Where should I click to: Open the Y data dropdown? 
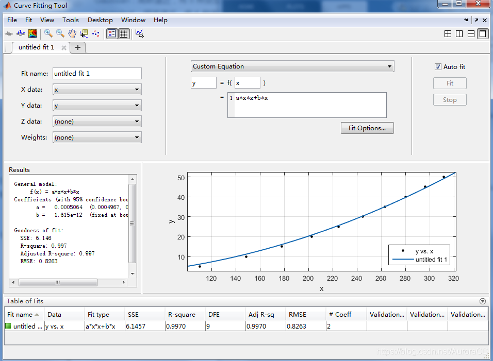97,106
